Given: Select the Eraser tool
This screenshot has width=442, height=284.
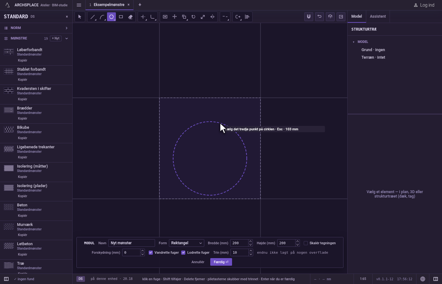Looking at the screenshot, I should point(130,17).
